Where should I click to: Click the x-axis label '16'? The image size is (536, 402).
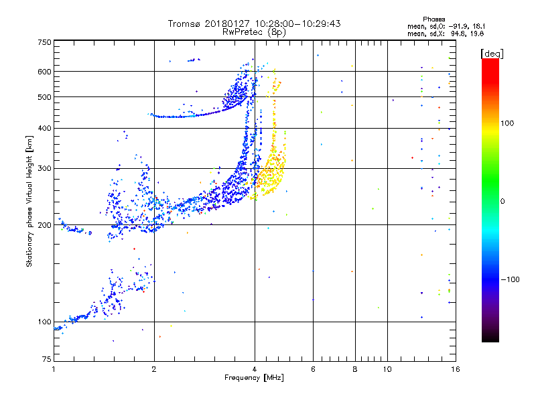tap(456, 369)
